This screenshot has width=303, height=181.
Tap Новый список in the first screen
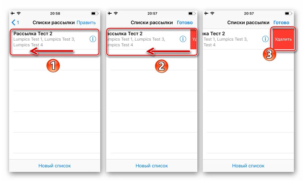(x=55, y=166)
